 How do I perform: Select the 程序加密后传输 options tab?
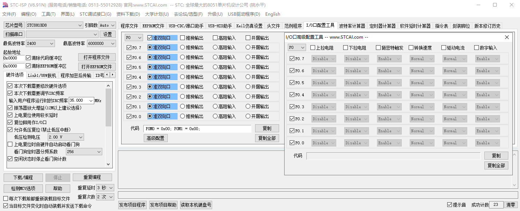click(76, 75)
